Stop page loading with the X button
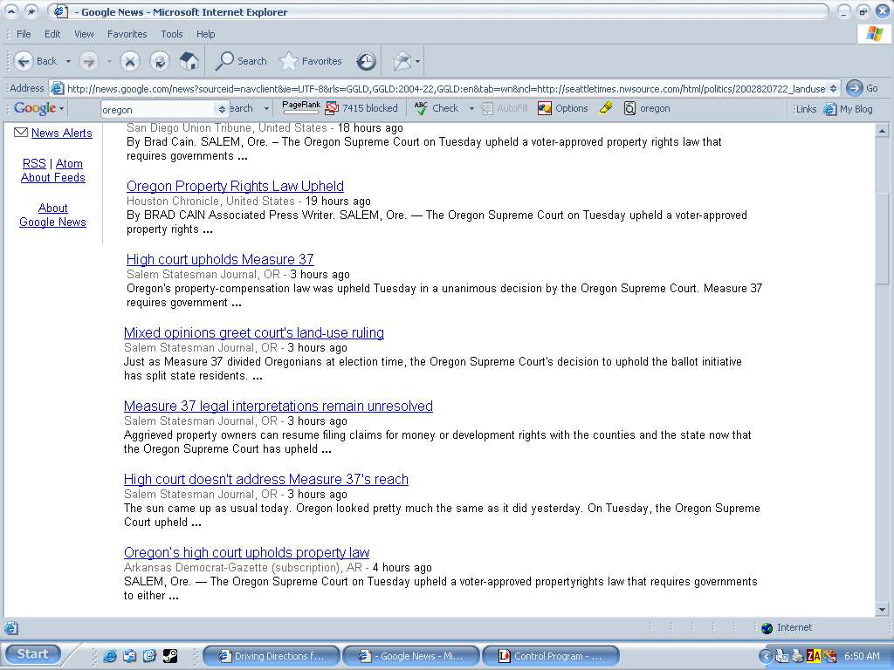Screen dimensions: 894x670 pos(130,61)
